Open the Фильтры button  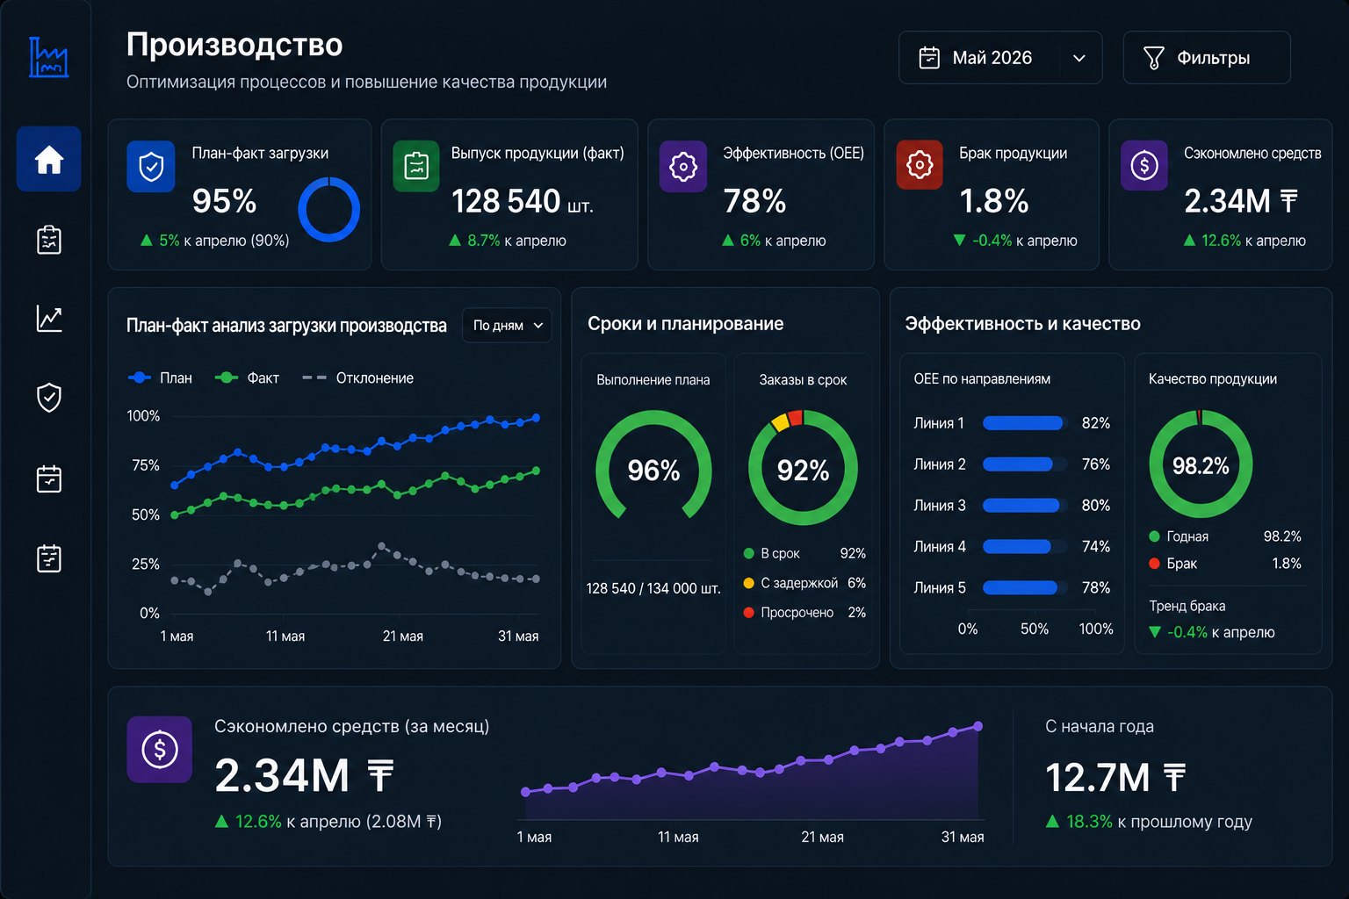point(1207,58)
